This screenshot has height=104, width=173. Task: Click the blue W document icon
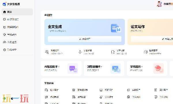tap(116, 28)
